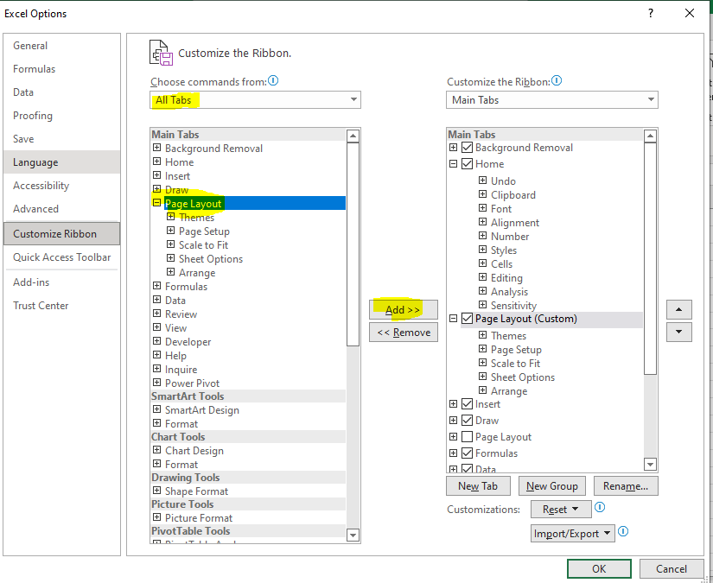This screenshot has height=583, width=713.
Task: Select Page Setup in the left list
Action: [204, 231]
